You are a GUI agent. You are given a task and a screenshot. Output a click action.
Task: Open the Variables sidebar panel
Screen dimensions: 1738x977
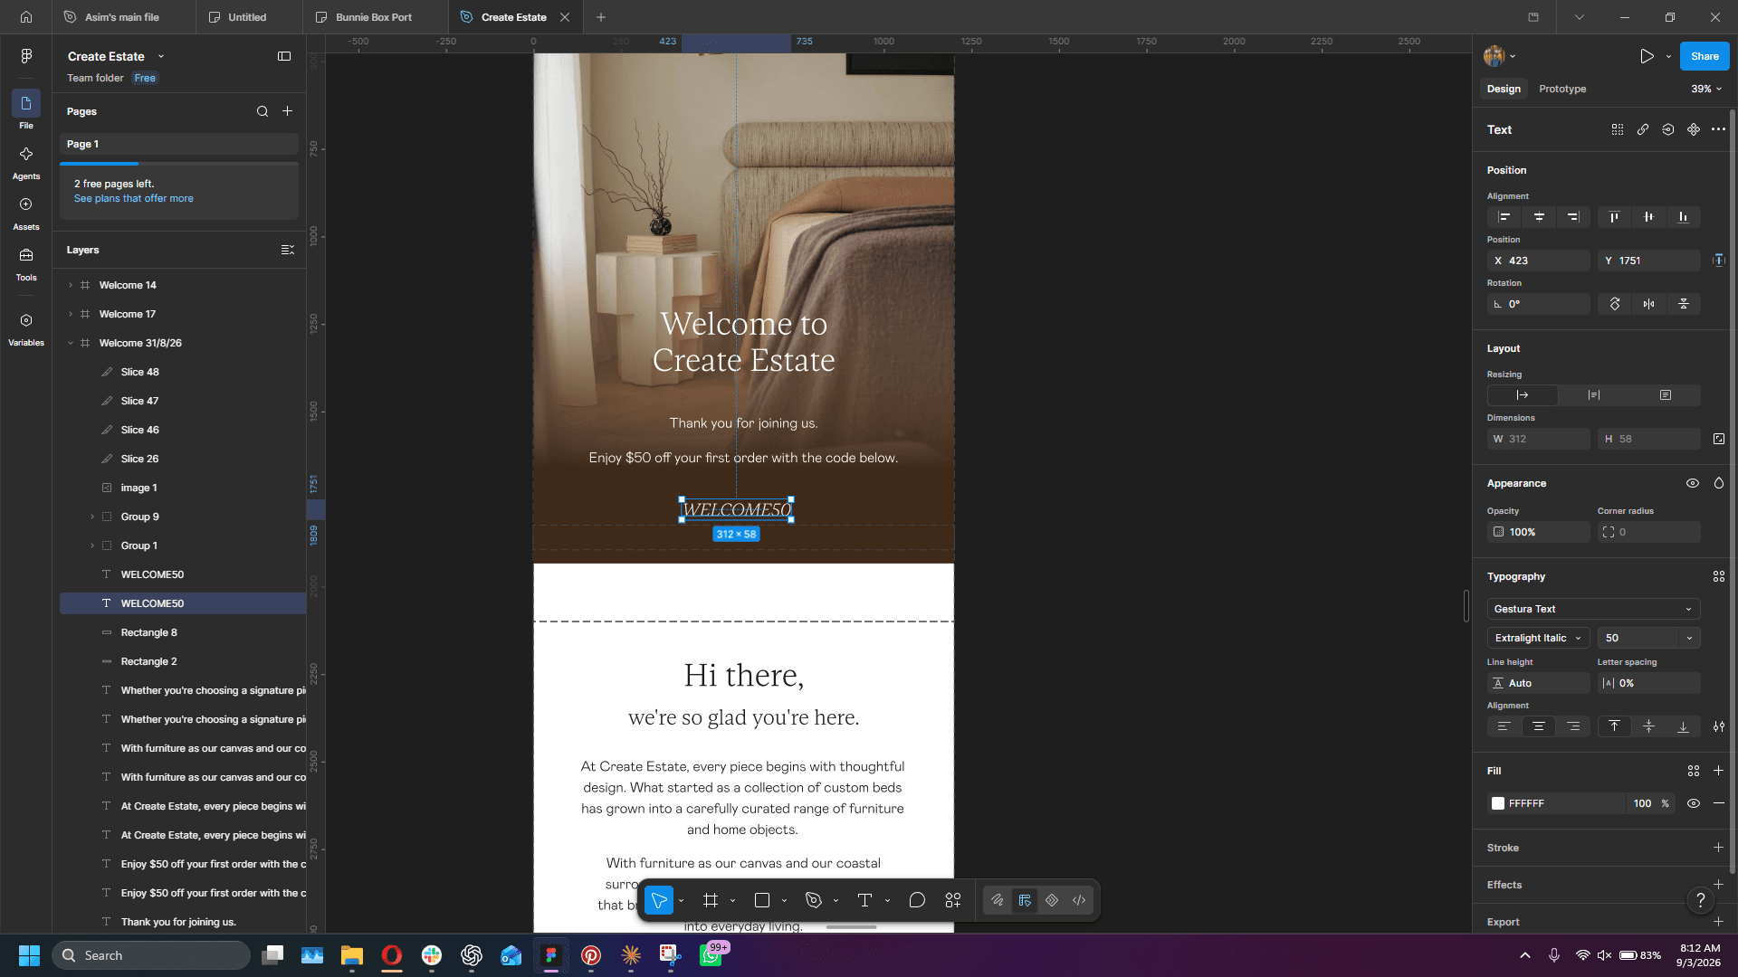tap(26, 328)
